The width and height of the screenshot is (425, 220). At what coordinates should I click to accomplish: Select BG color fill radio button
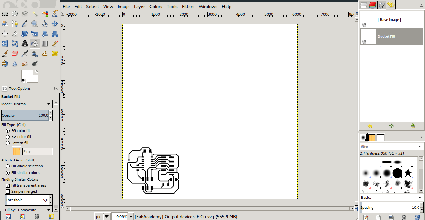pyautogui.click(x=7, y=137)
